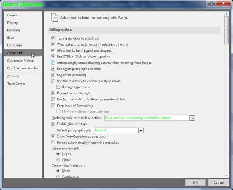Click the Editing options section header
The height and width of the screenshot is (190, 233).
coord(134,30)
